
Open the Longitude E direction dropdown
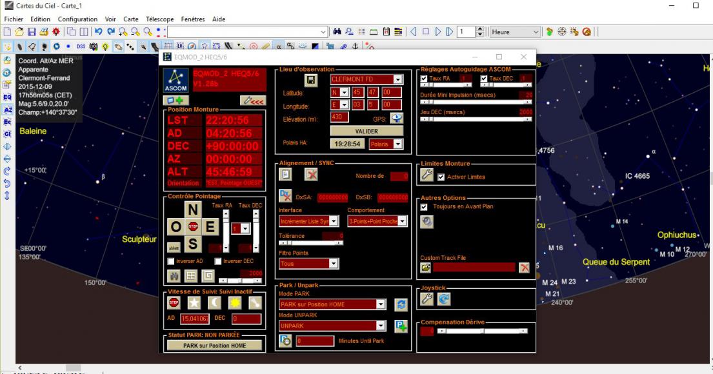click(x=344, y=105)
